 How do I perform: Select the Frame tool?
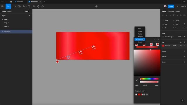(13, 6)
